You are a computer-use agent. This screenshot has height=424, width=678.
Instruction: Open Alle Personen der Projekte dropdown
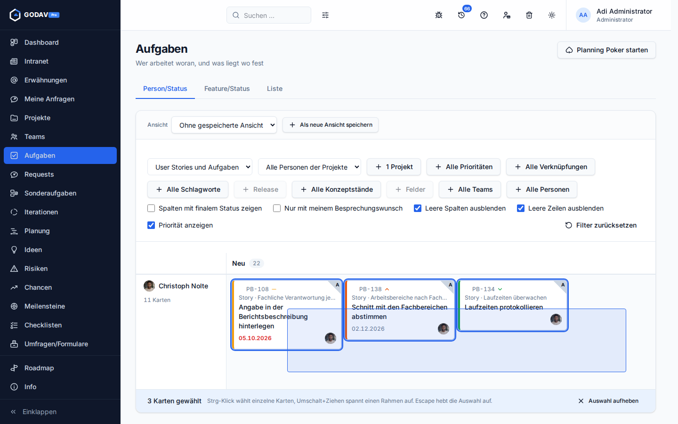click(309, 167)
